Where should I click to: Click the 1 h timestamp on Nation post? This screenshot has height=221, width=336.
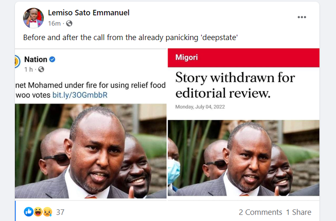tap(28, 69)
